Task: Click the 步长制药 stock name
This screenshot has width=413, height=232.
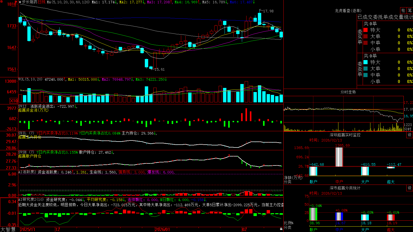Action: point(30,2)
